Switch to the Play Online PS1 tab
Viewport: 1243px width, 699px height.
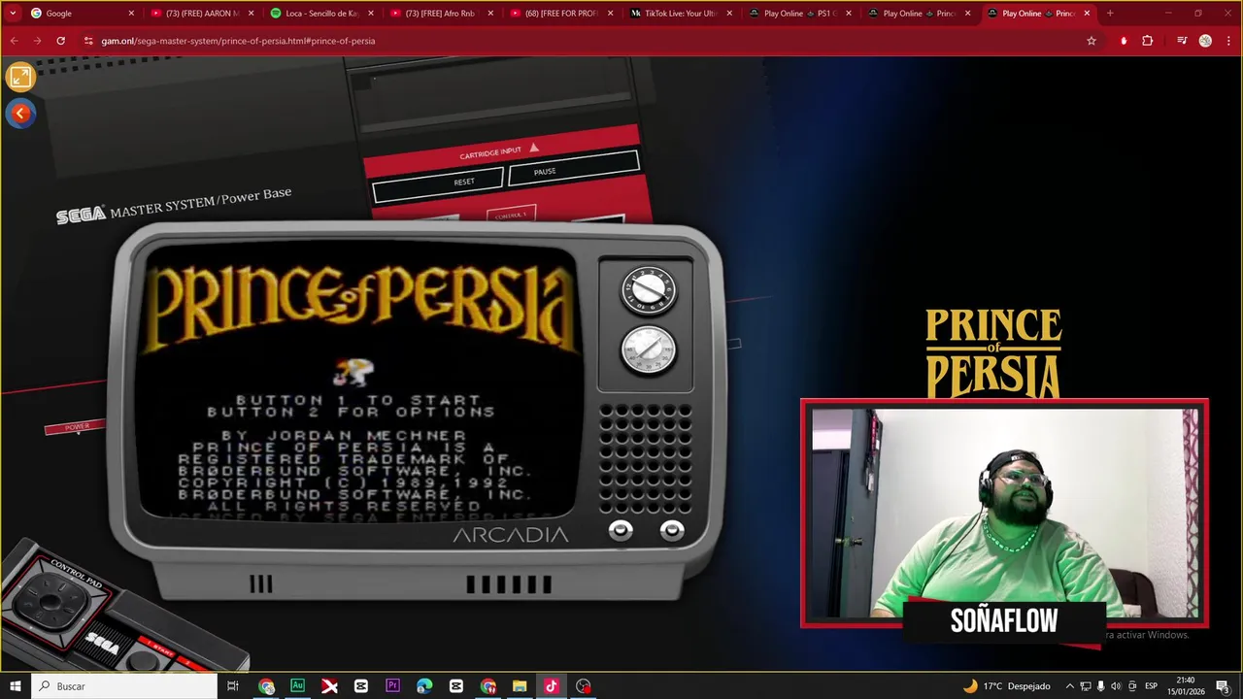coord(798,14)
